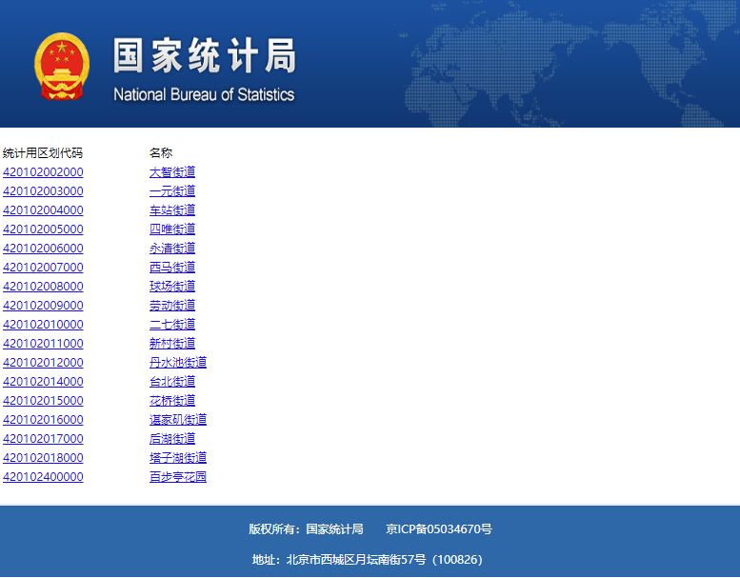Open code link 420102004000

(43, 210)
